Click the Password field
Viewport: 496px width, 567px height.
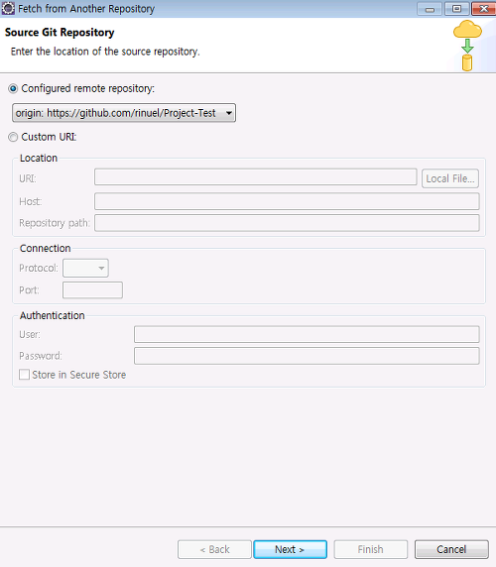(307, 356)
